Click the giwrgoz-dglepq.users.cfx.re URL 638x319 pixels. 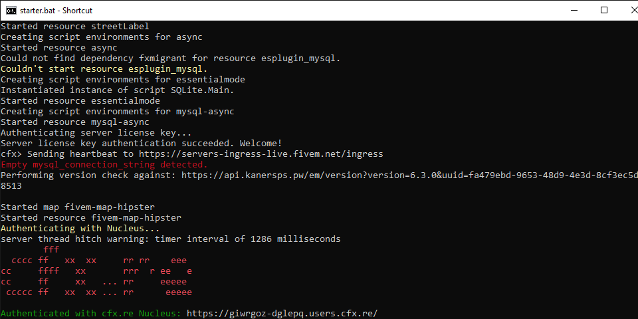point(282,313)
